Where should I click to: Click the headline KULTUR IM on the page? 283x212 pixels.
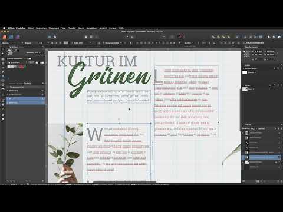[97, 61]
